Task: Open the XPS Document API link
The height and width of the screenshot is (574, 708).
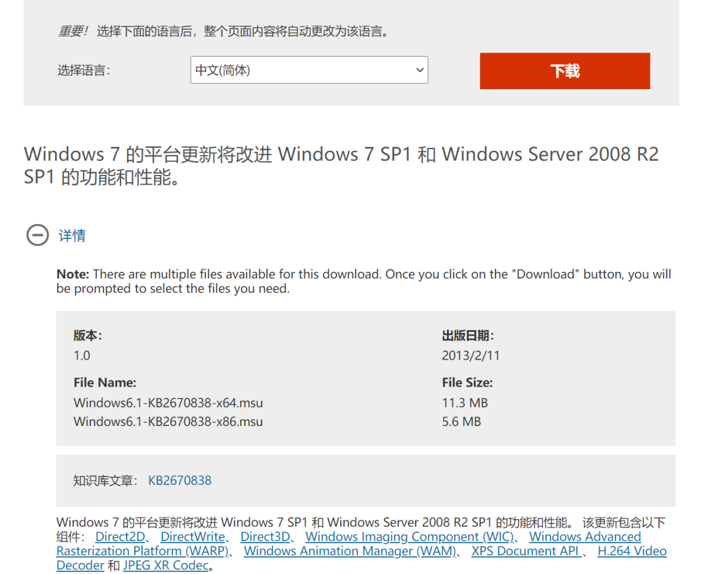Action: coord(526,551)
